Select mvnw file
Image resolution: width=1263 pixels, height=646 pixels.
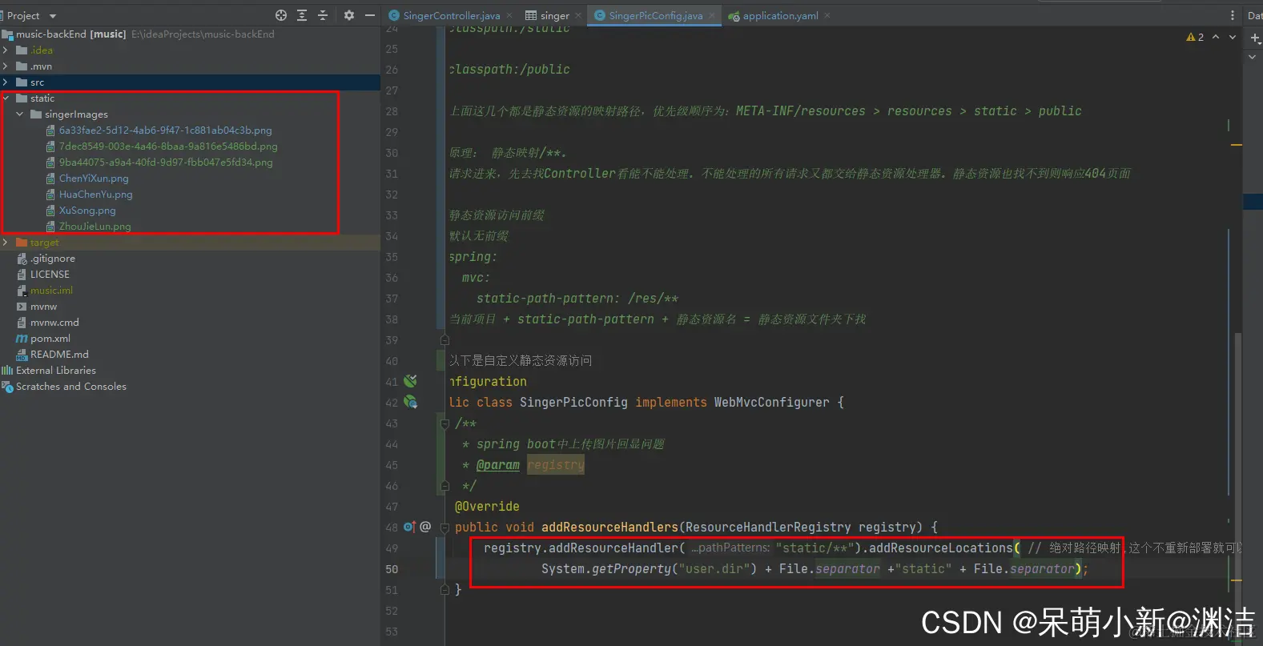point(43,306)
